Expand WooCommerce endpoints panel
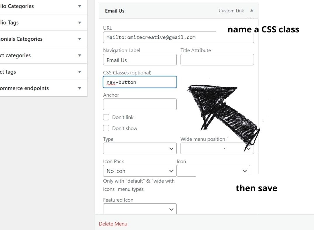The image size is (314, 230). point(79,88)
